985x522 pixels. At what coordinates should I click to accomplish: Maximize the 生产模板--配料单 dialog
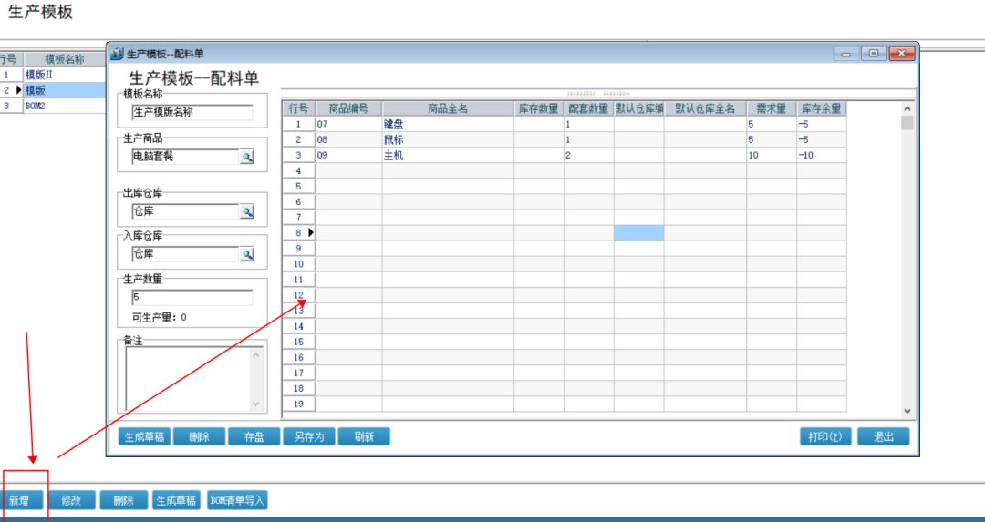click(x=874, y=54)
